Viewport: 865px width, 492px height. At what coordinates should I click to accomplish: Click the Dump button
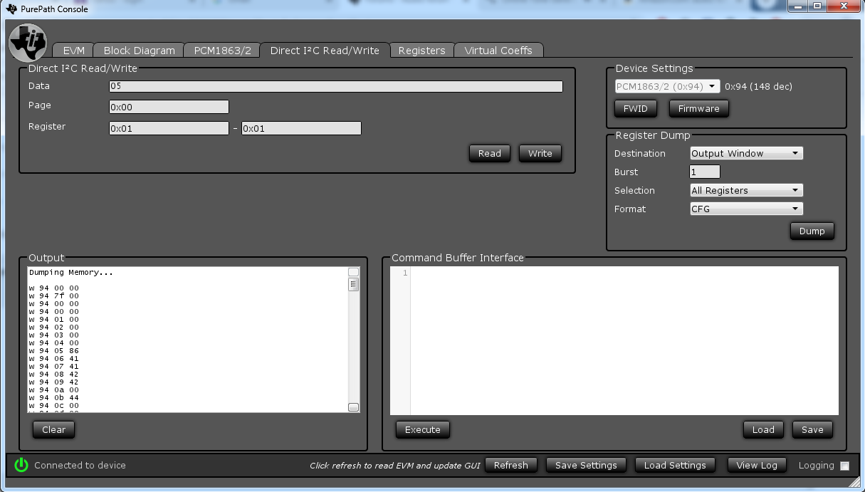coord(812,231)
